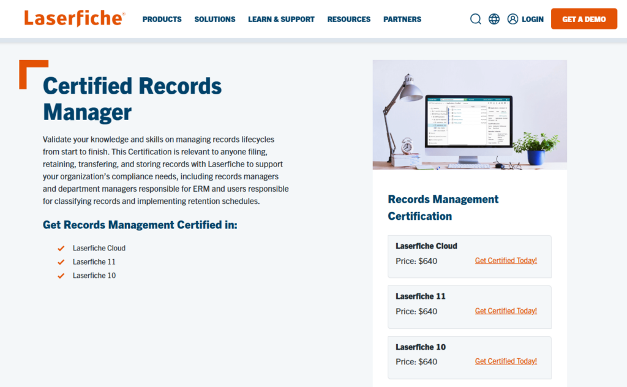Get certified for Laserfiche 10

point(506,361)
